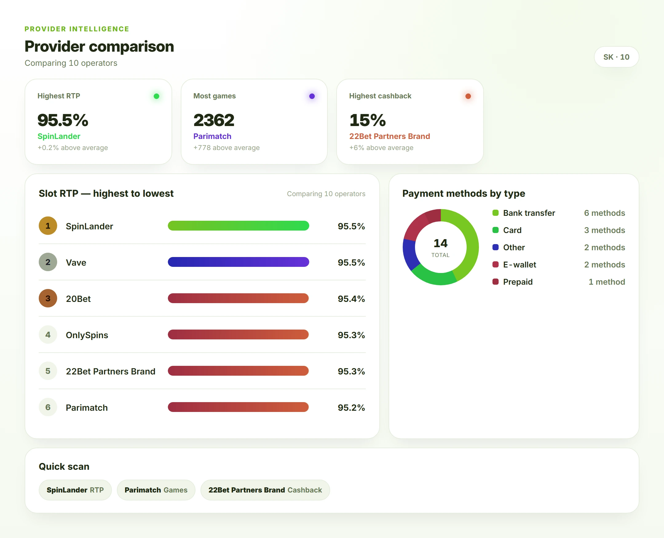The width and height of the screenshot is (664, 538).
Task: Click the Other legend color swatch
Action: [x=496, y=247]
